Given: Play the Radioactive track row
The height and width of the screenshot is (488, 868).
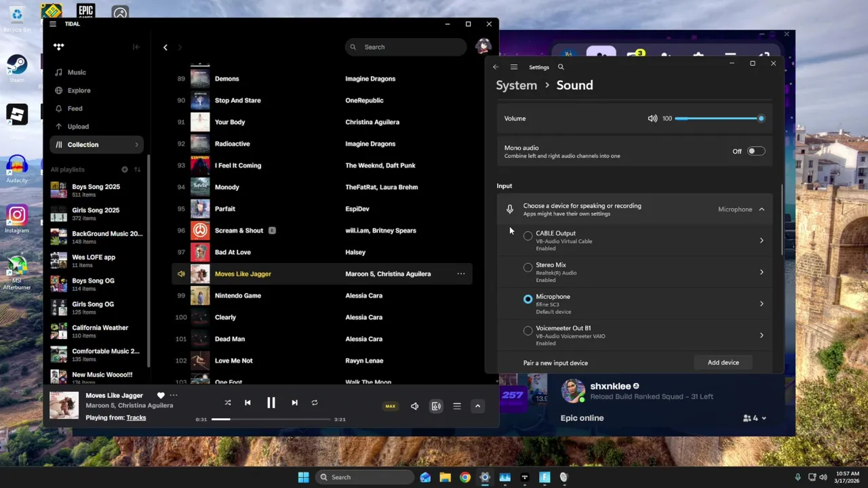Looking at the screenshot, I should point(321,144).
